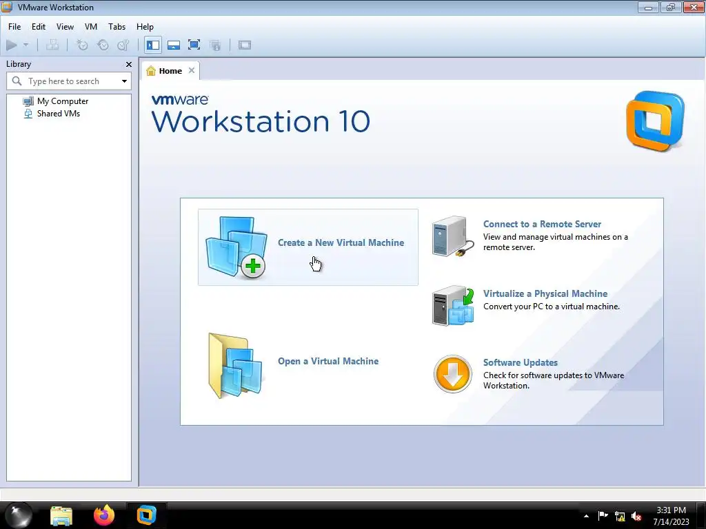Open the File menu
The width and height of the screenshot is (706, 529).
(14, 27)
